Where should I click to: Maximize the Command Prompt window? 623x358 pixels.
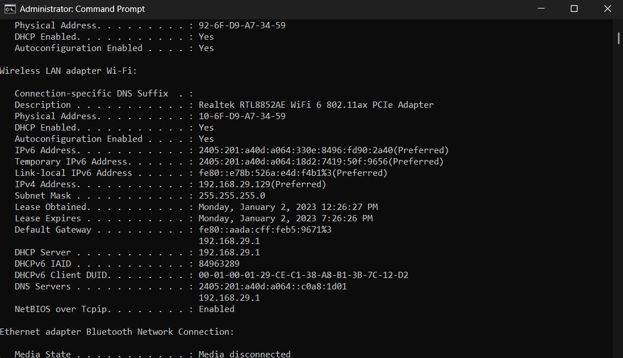tap(574, 9)
